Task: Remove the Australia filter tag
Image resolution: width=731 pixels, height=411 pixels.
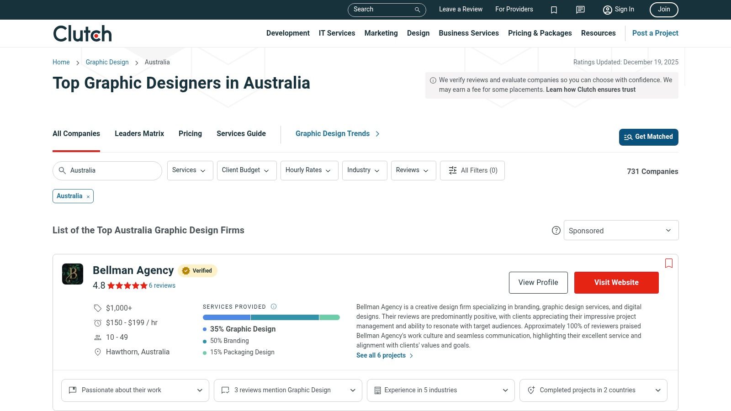Action: (88, 196)
